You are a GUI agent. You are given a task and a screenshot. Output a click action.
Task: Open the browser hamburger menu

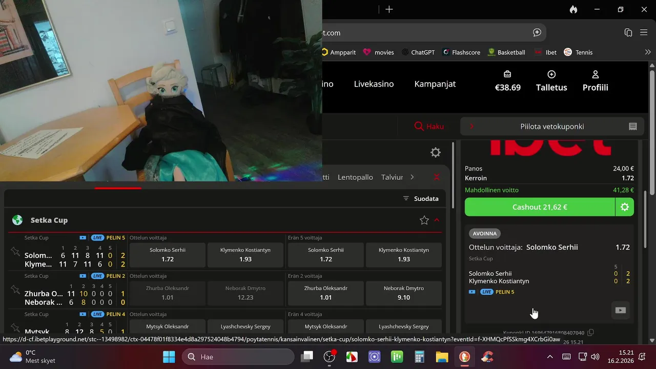tap(644, 32)
